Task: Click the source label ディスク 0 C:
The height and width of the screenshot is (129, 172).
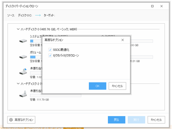Action: (25, 15)
